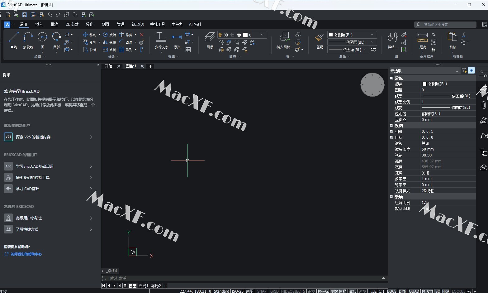Open 高级用户小贴士 tip
The height and width of the screenshot is (293, 488).
48,218
